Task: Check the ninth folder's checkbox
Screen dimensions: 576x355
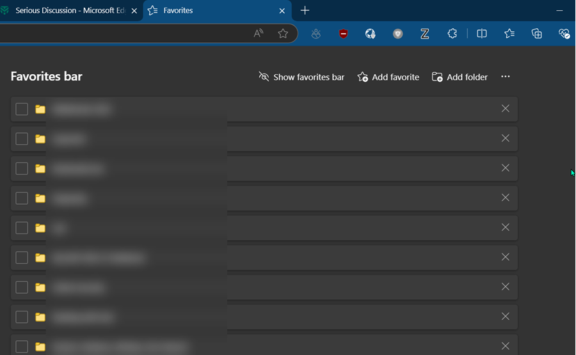Action: coord(22,347)
